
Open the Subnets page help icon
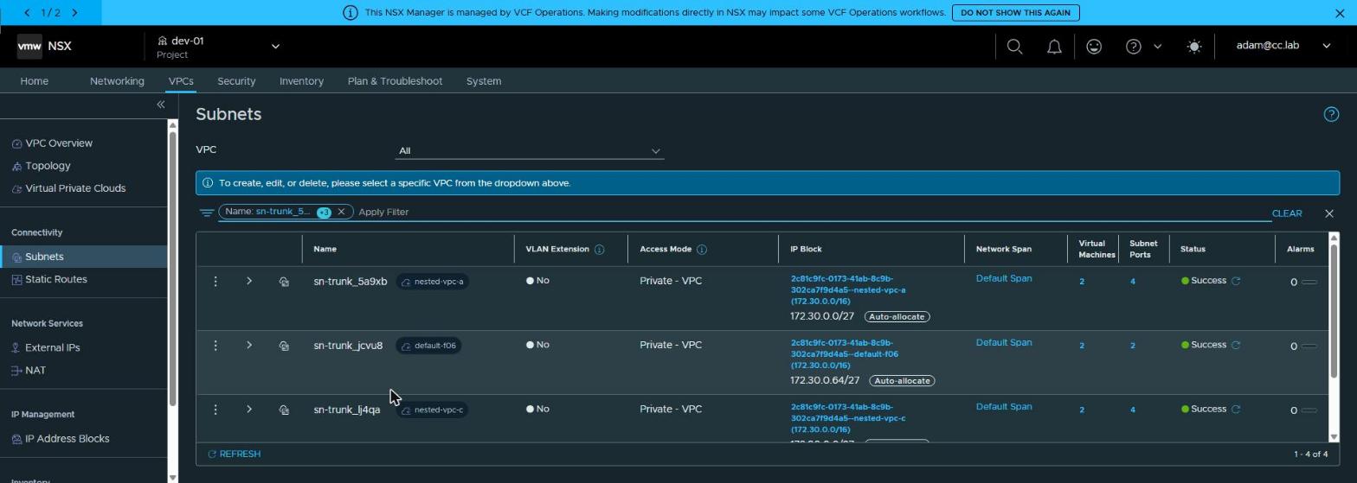click(1331, 114)
